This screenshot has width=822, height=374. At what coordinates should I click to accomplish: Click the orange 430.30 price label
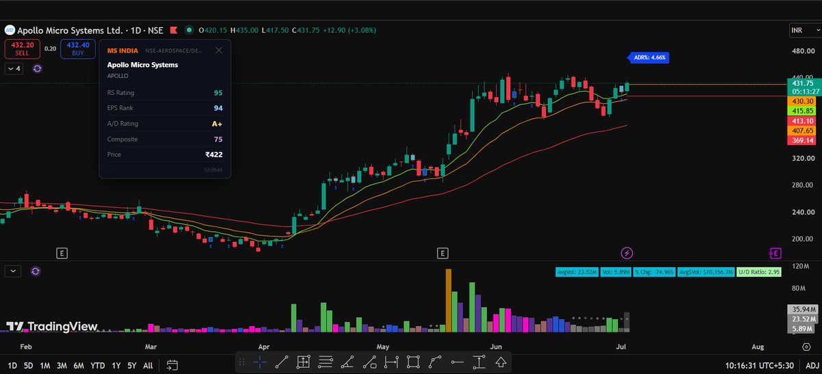(x=802, y=101)
